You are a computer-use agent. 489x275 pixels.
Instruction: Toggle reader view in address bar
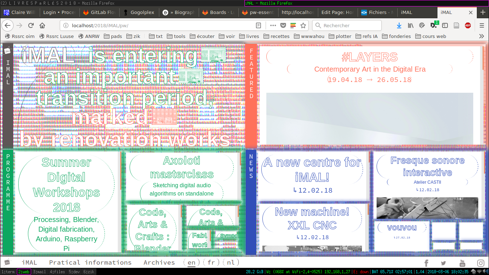click(x=258, y=25)
